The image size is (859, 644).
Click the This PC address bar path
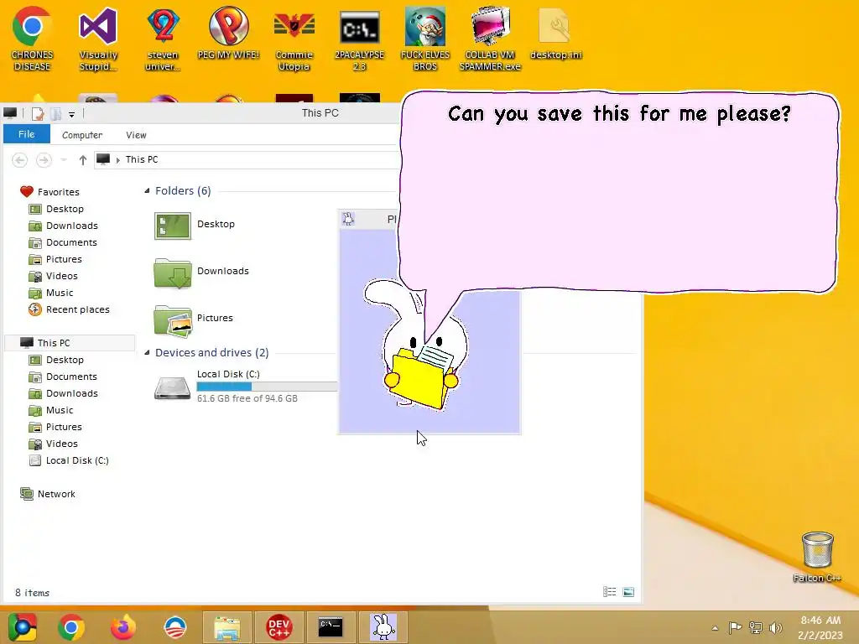click(x=141, y=159)
